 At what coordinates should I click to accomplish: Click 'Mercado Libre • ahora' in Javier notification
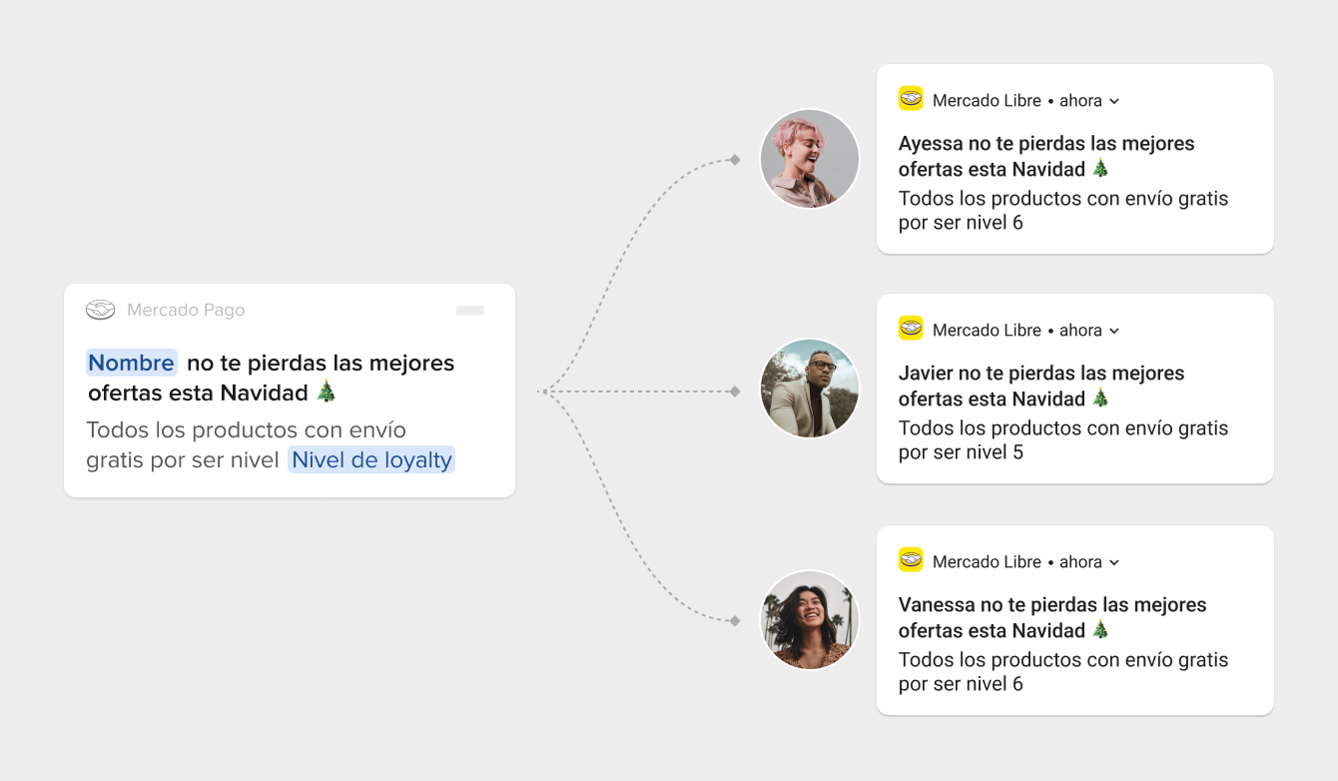[1017, 331]
